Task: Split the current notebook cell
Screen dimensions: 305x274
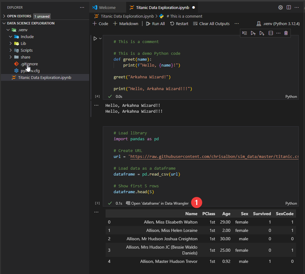Action: tap(270, 33)
